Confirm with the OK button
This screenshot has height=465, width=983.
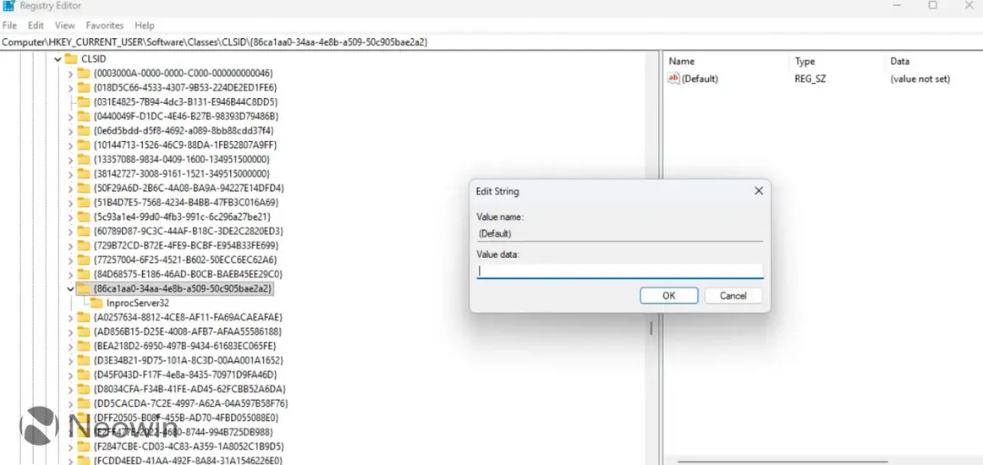pyautogui.click(x=669, y=296)
